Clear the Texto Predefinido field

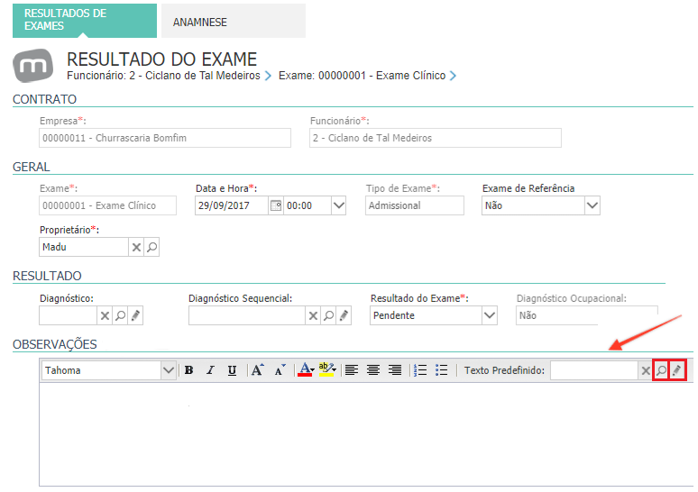coord(646,370)
